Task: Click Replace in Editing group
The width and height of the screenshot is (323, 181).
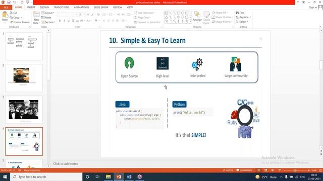Action: pos(242,17)
